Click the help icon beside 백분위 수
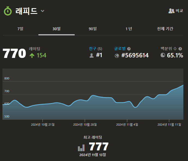 tap(180, 49)
